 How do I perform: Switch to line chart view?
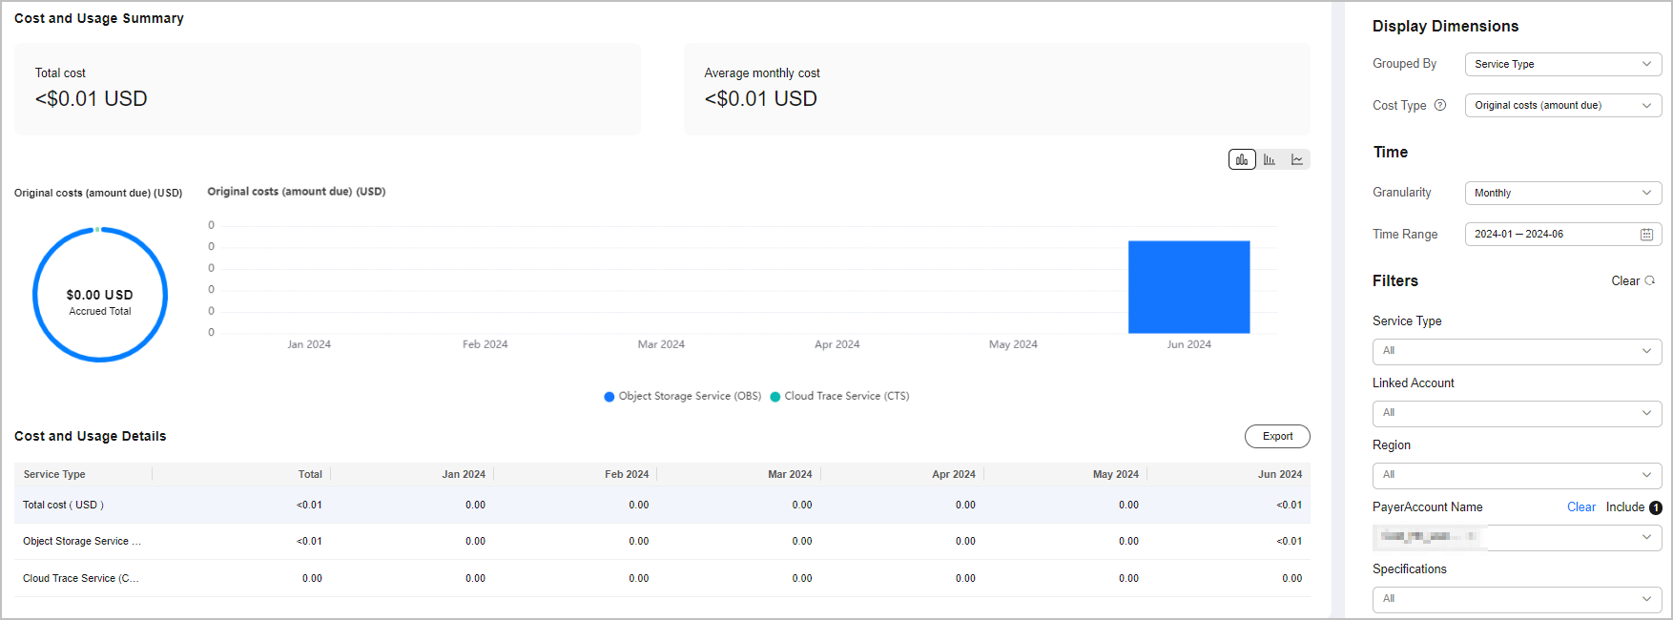[1297, 159]
